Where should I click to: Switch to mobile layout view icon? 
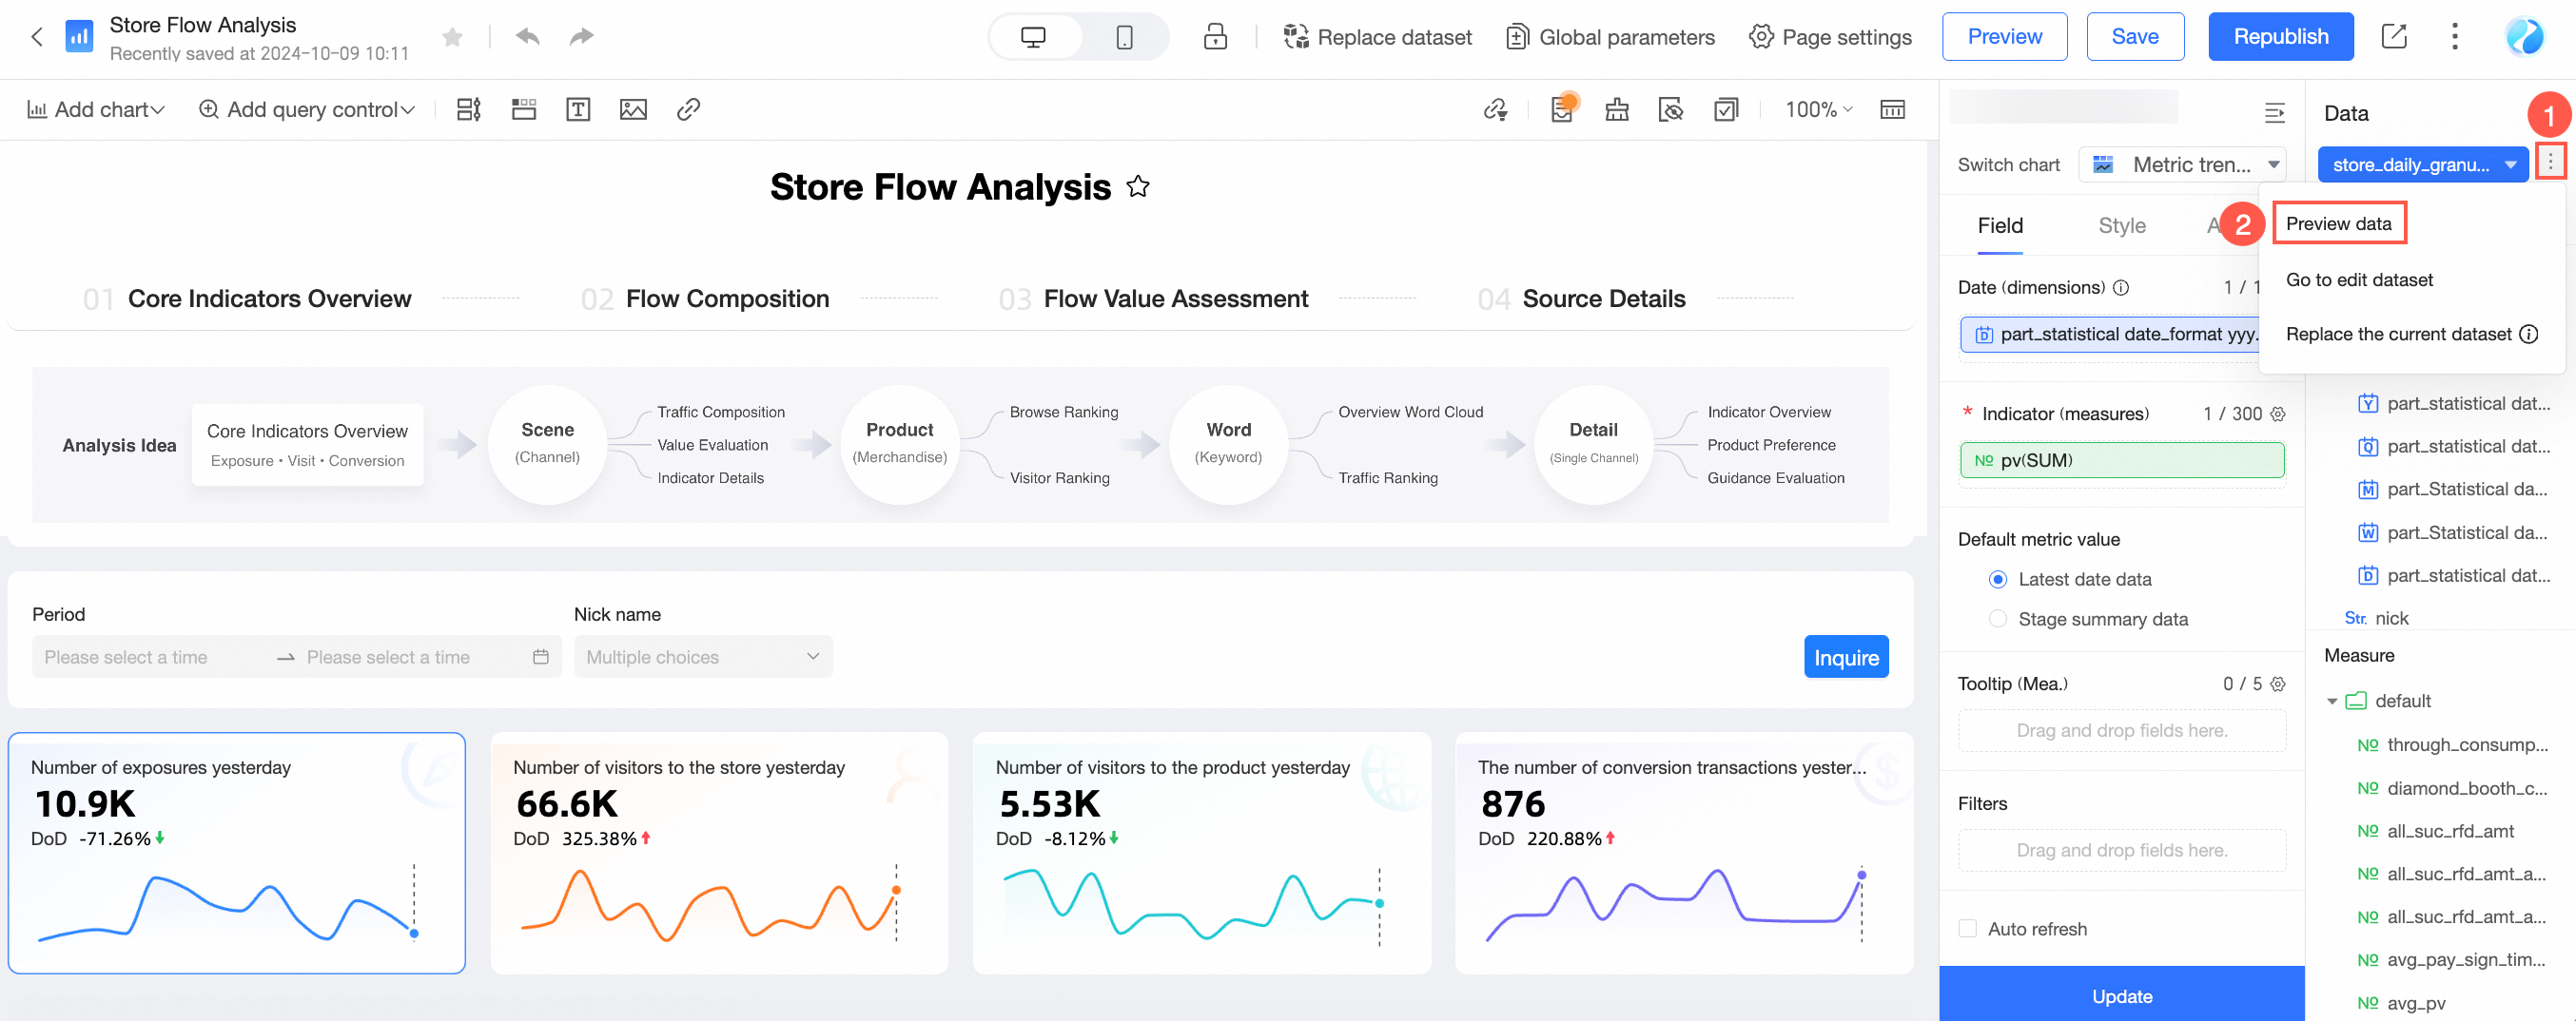click(1124, 37)
